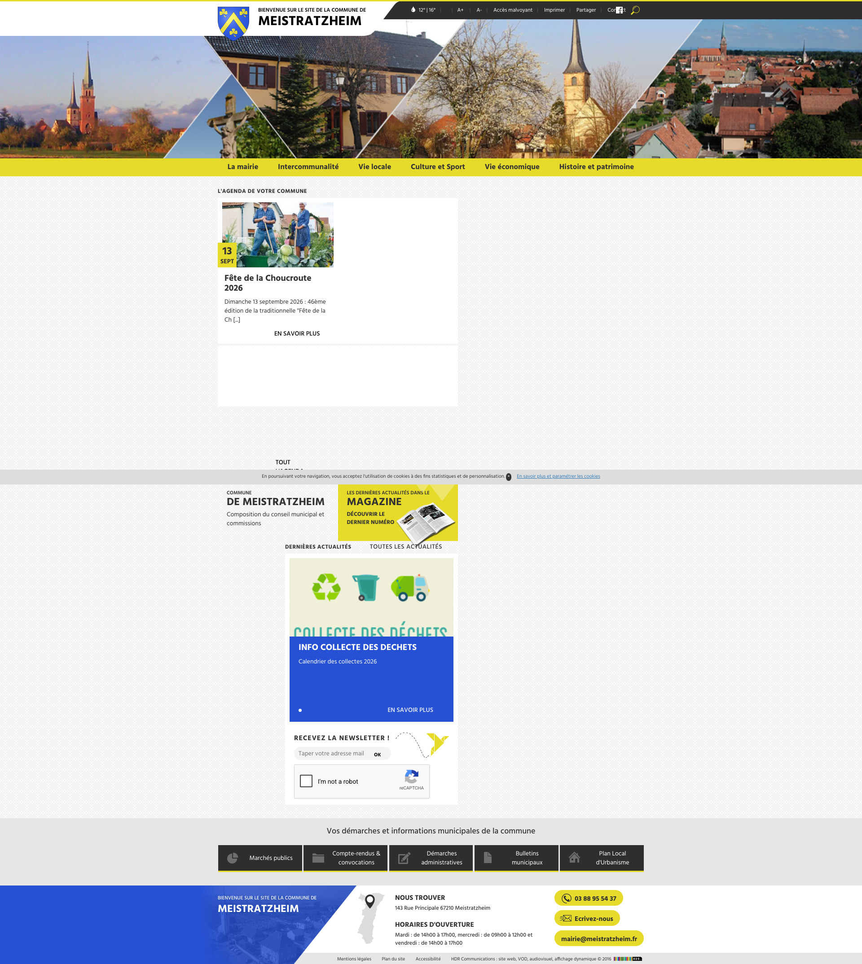Increase text size with A+

460,10
